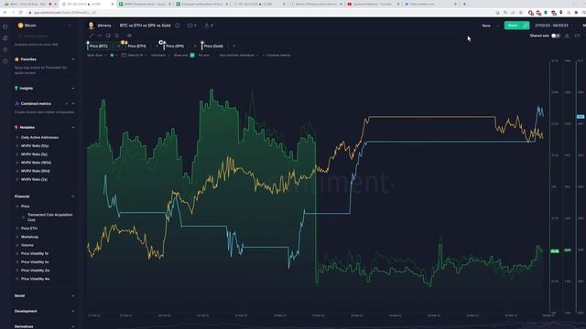Open the Axis max/min dropdown
This screenshot has width=586, height=329.
[x=238, y=55]
